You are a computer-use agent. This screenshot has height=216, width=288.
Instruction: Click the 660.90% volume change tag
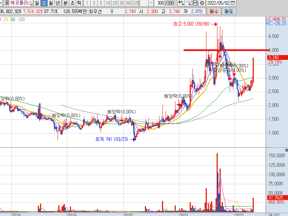pyautogui.click(x=276, y=202)
